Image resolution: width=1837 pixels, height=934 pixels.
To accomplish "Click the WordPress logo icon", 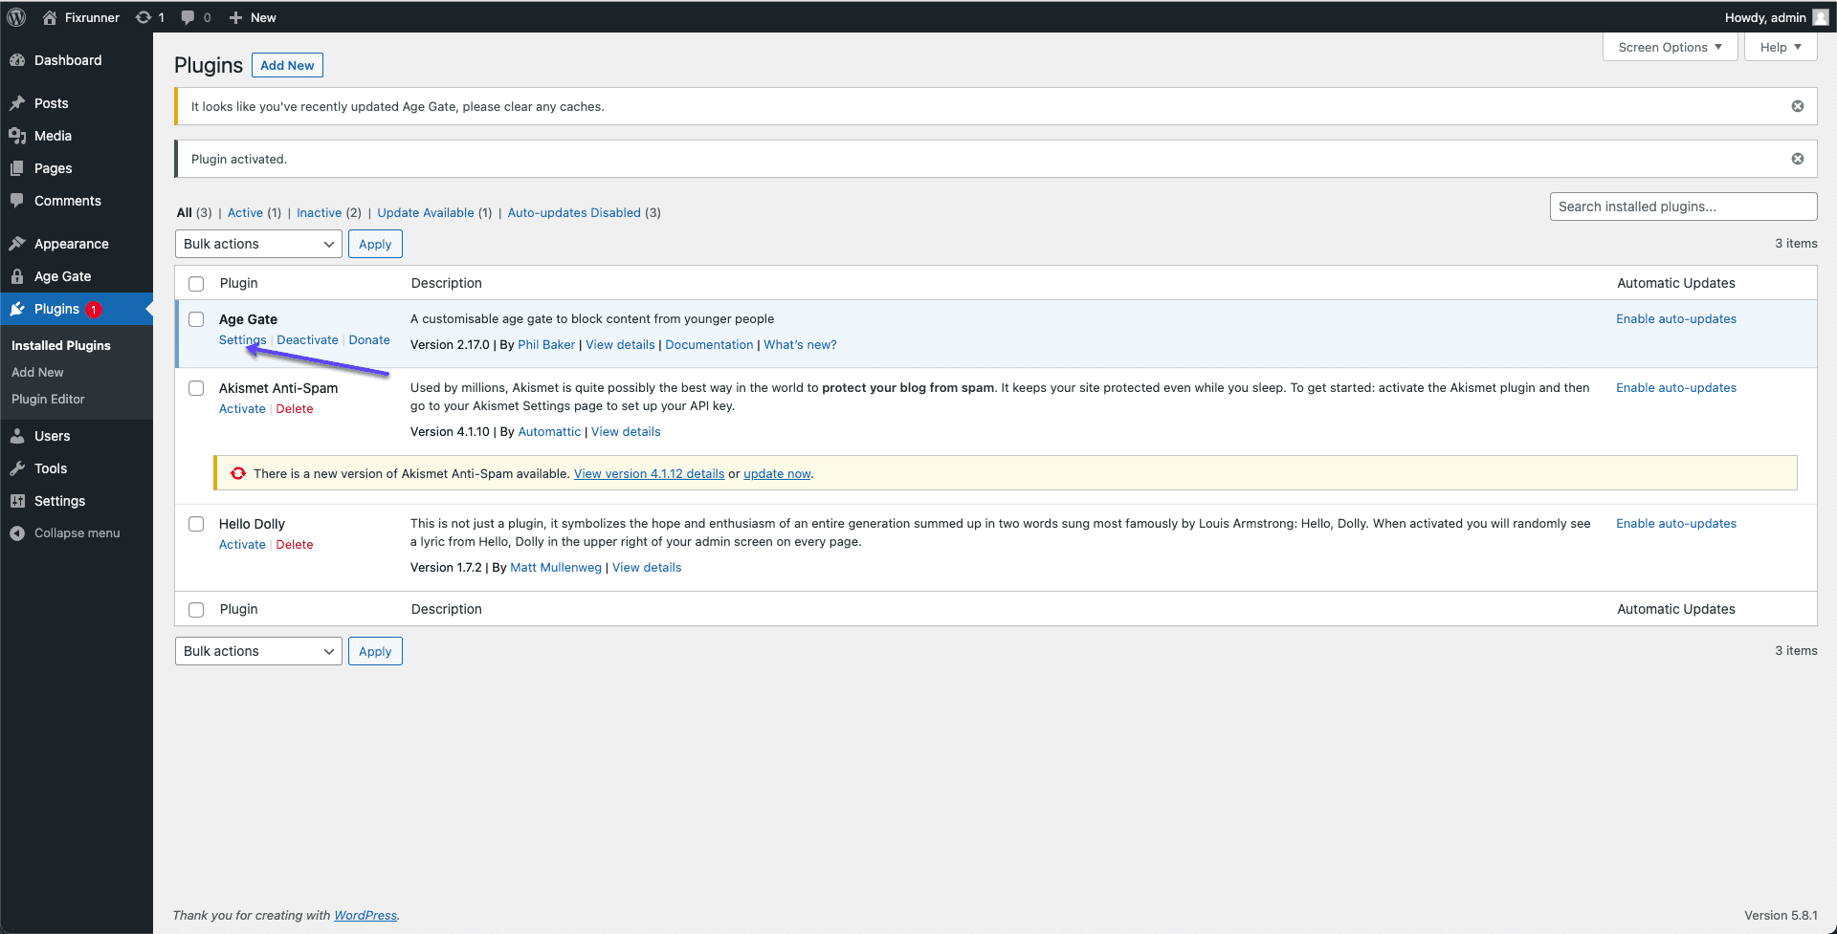I will (16, 17).
